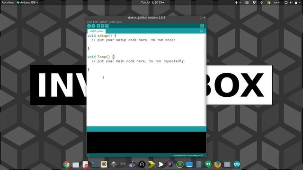Image resolution: width=303 pixels, height=170 pixels.
Task: Click the Verify sketch checkmark button
Action: click(89, 26)
